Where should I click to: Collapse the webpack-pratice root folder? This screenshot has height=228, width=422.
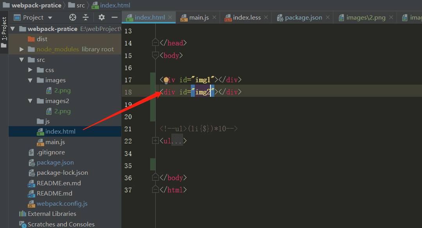click(x=13, y=29)
